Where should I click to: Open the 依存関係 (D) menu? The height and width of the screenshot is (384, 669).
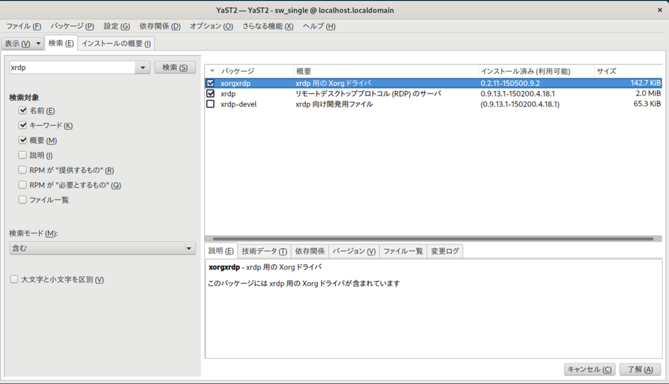point(160,26)
